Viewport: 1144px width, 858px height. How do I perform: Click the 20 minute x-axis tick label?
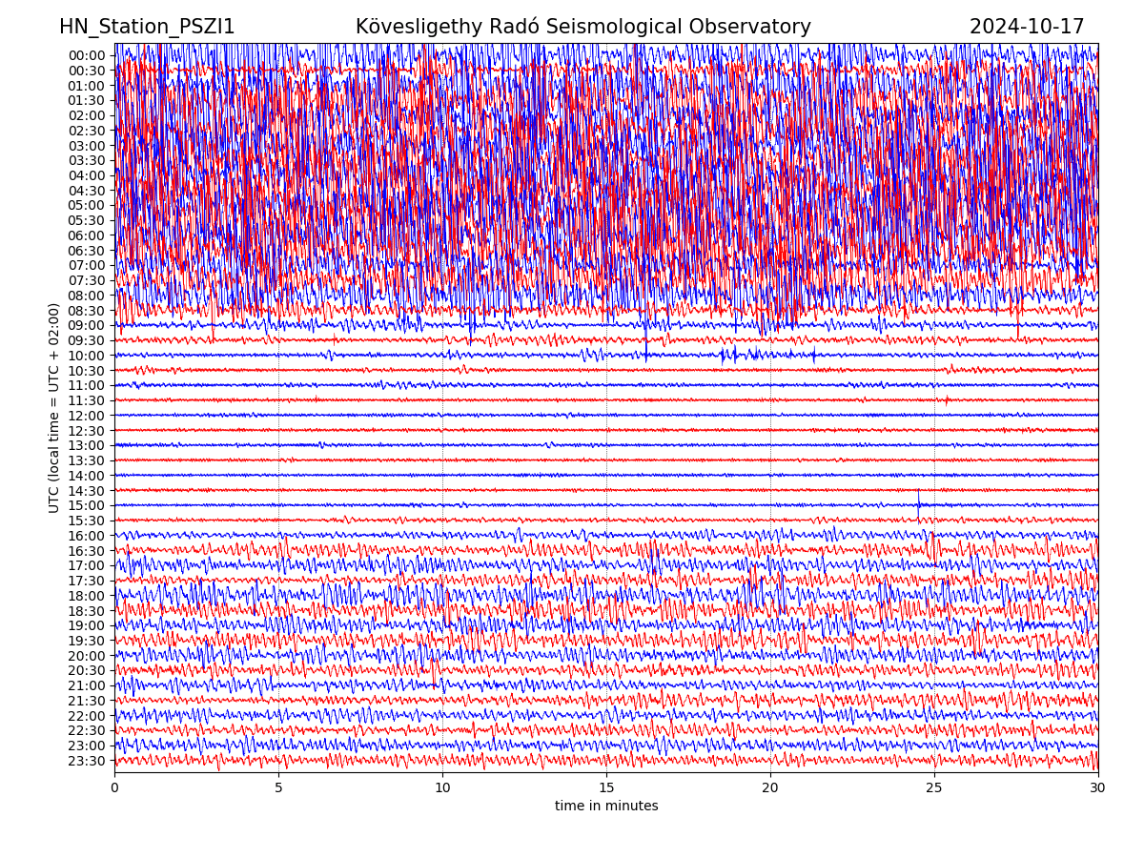tap(770, 788)
